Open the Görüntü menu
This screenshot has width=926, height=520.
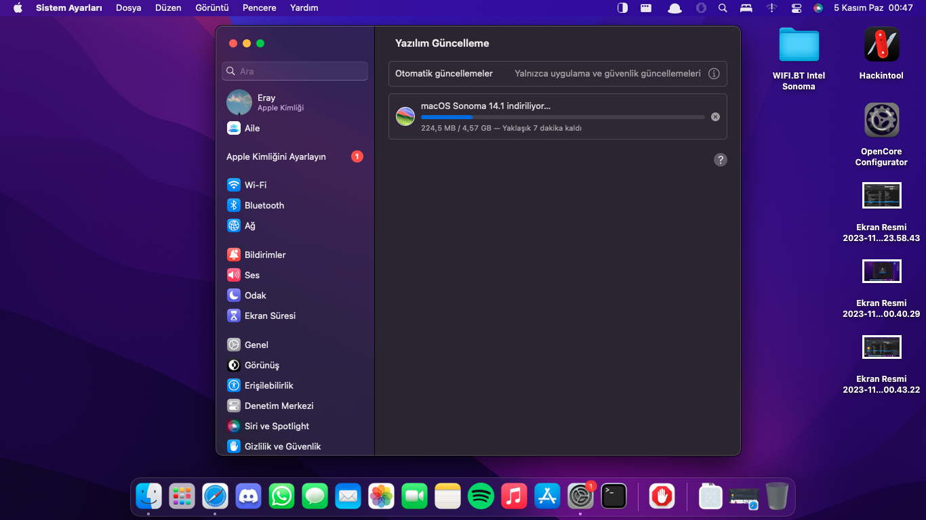click(x=211, y=8)
